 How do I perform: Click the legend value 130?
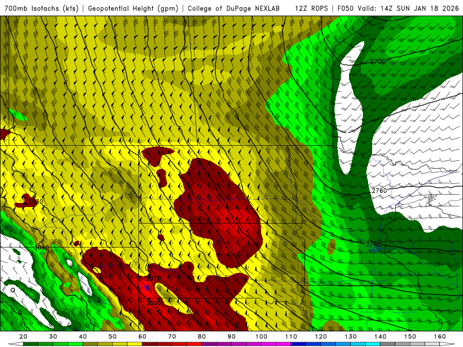[x=351, y=337]
